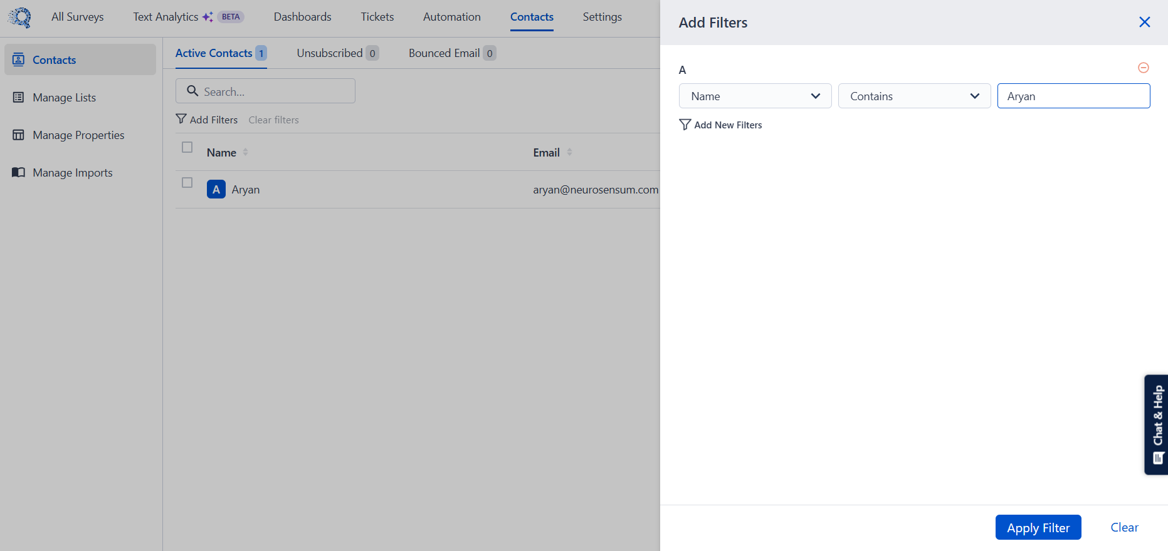Click the Add New Filters funnel option
This screenshot has height=551, width=1168.
(721, 125)
